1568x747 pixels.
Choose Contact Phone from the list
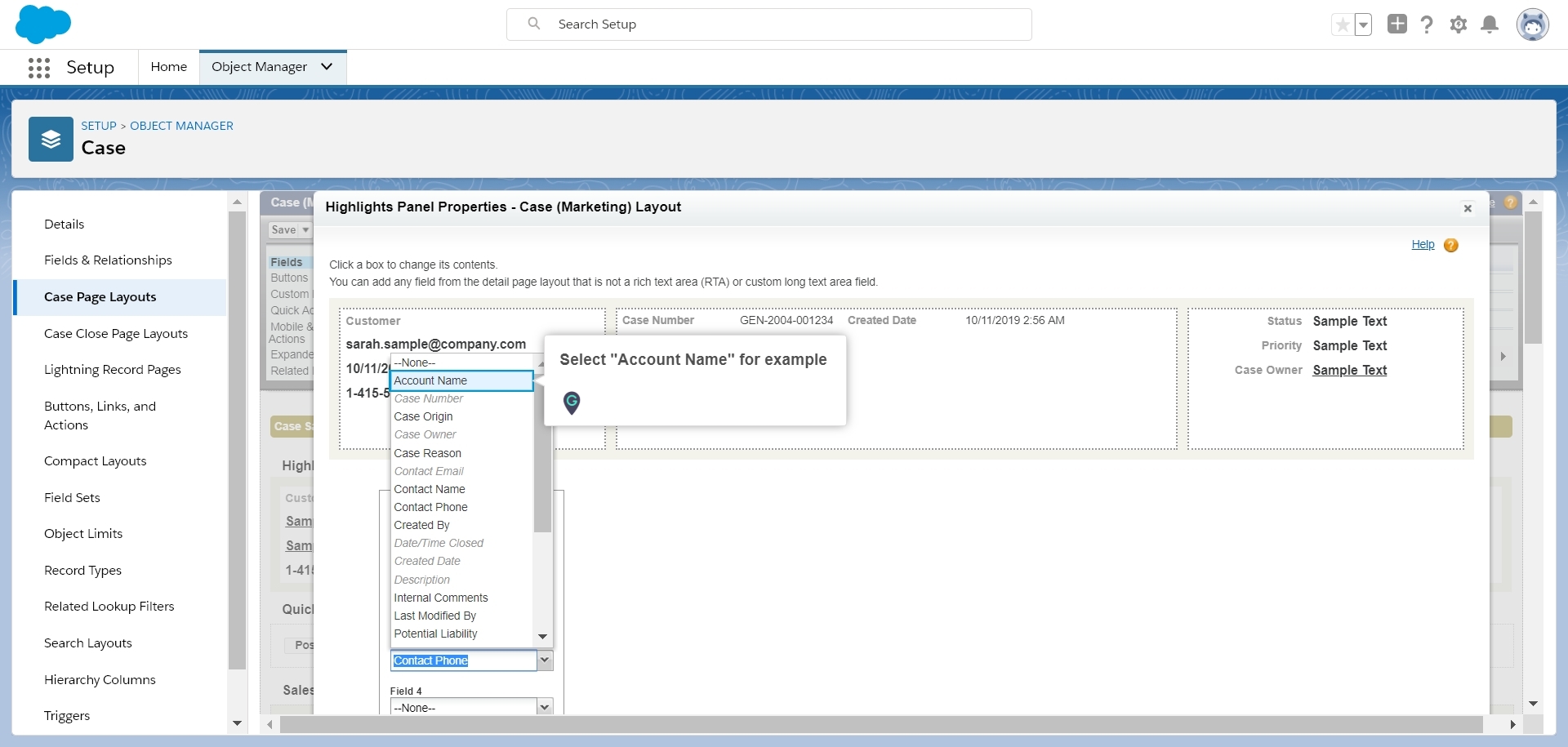click(461, 507)
